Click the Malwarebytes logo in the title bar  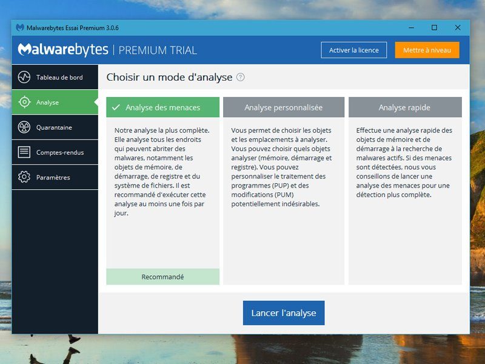coord(20,27)
